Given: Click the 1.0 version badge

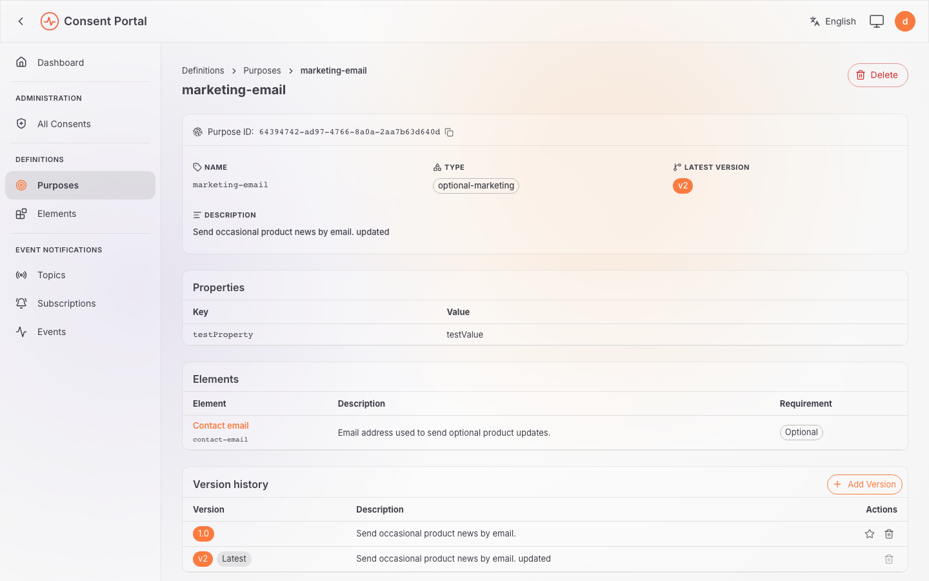Looking at the screenshot, I should click(203, 534).
